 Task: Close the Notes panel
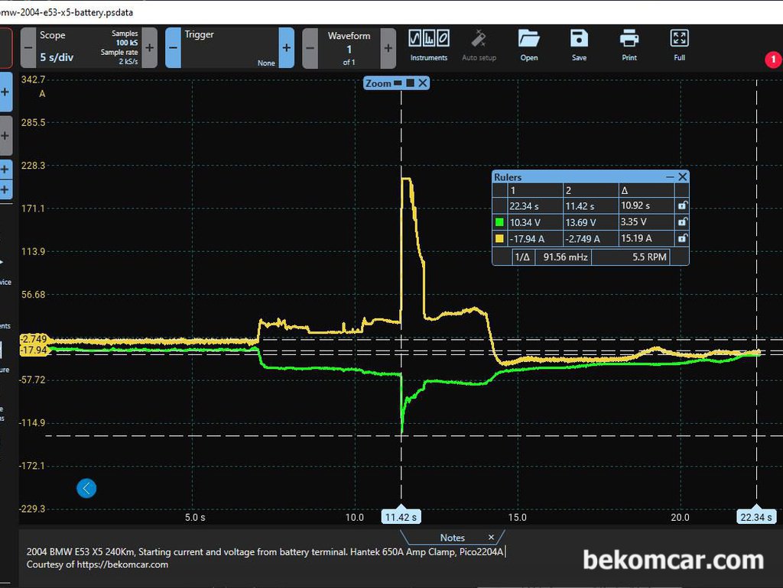point(491,538)
